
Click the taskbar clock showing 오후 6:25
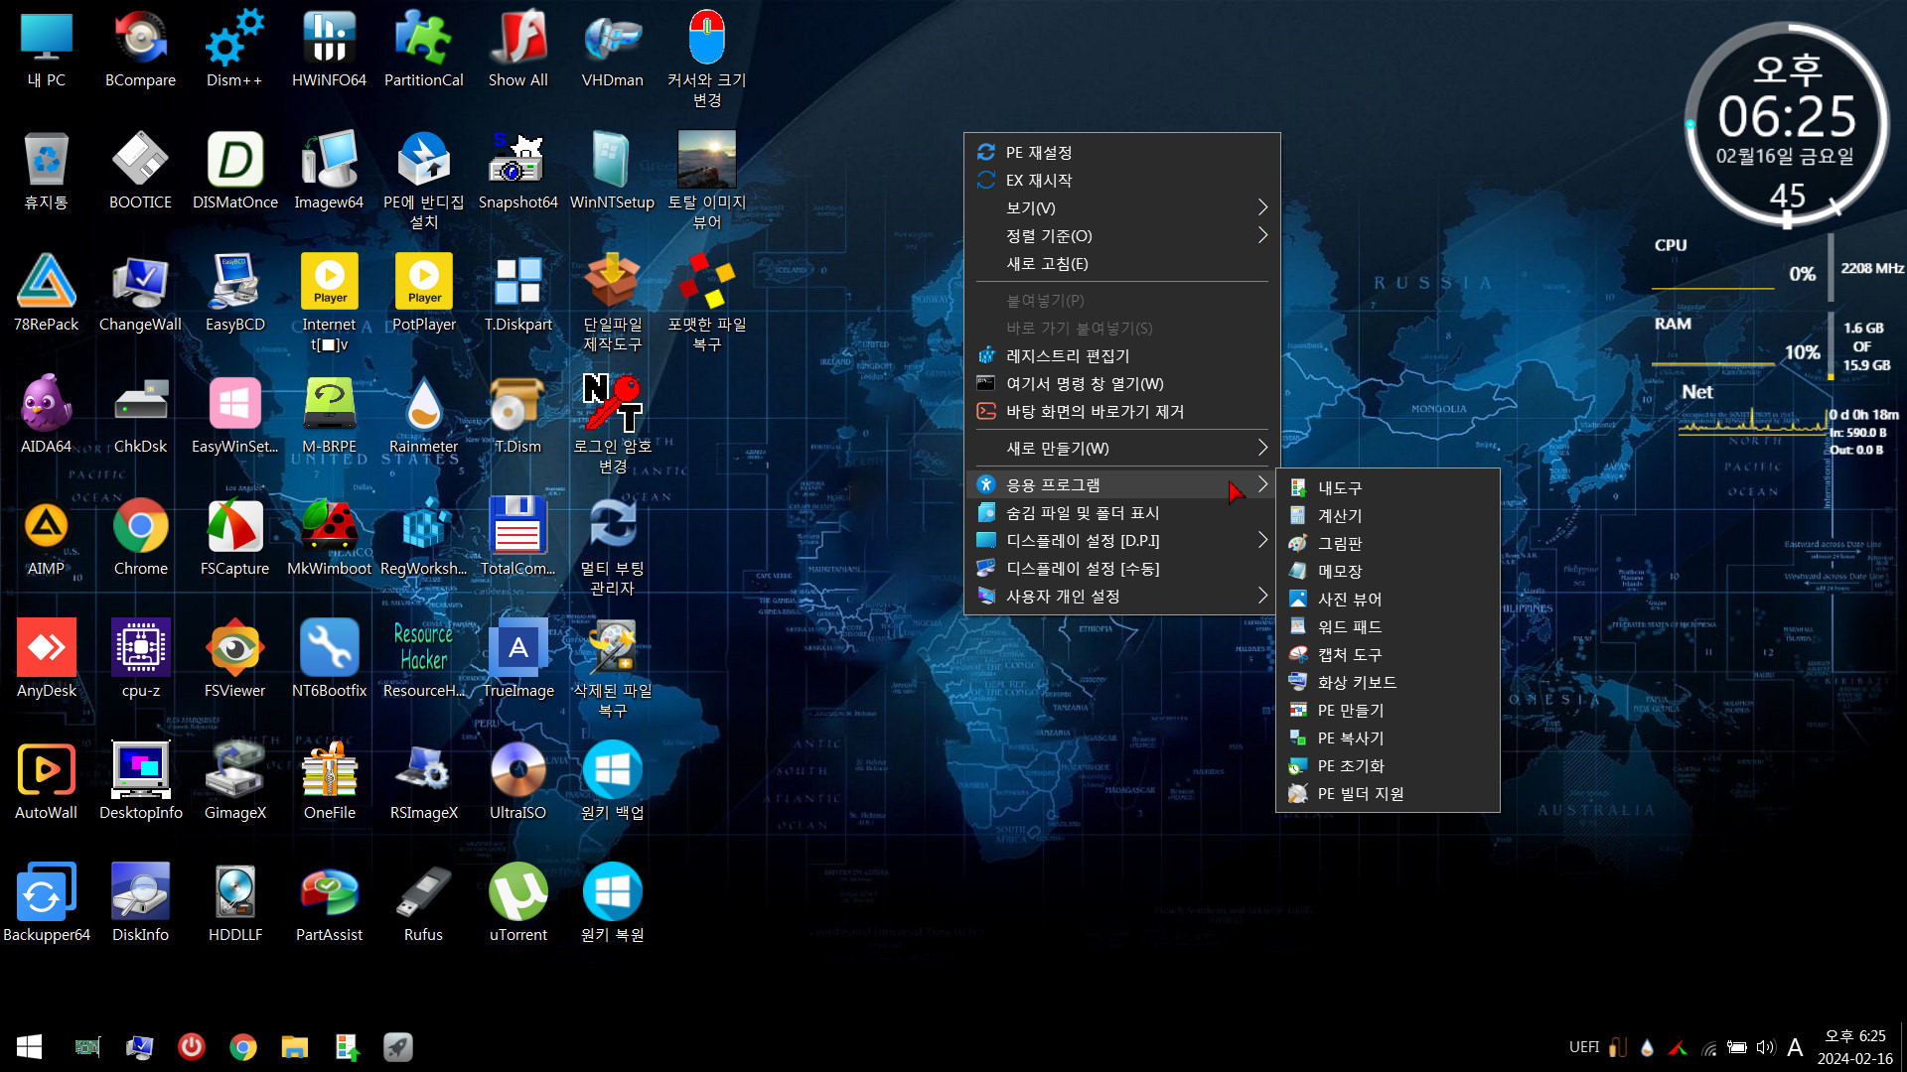pos(1854,1047)
